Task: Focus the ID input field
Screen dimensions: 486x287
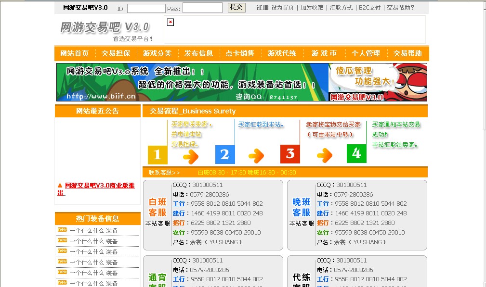Action: pyautogui.click(x=146, y=8)
